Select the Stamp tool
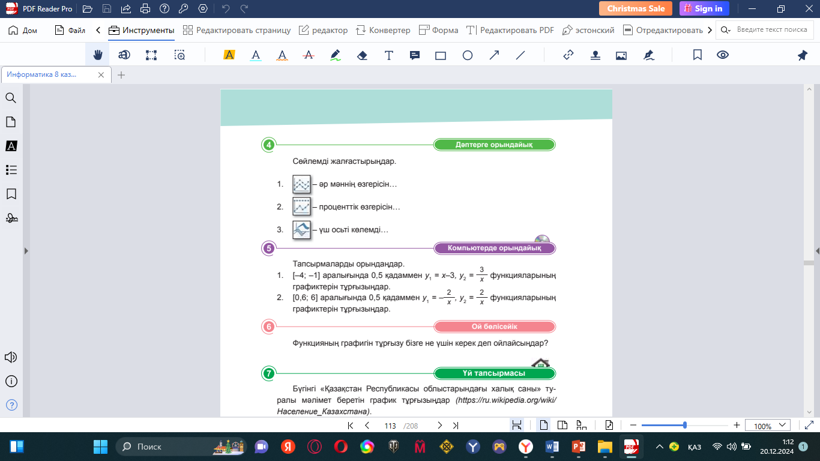820x461 pixels. pos(595,55)
